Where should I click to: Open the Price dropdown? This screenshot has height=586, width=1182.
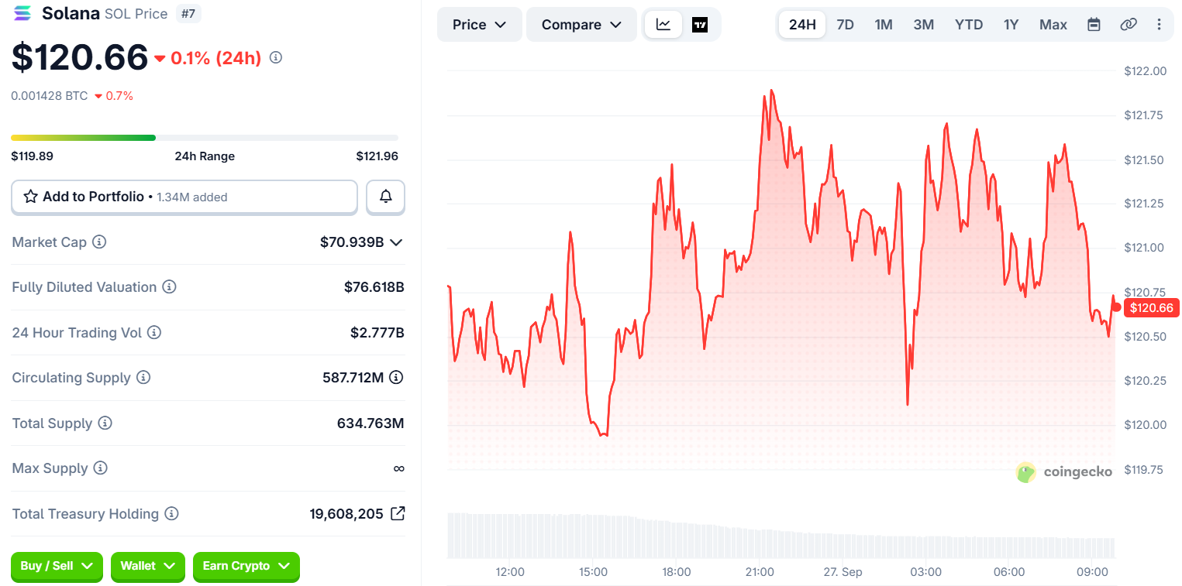click(x=480, y=25)
